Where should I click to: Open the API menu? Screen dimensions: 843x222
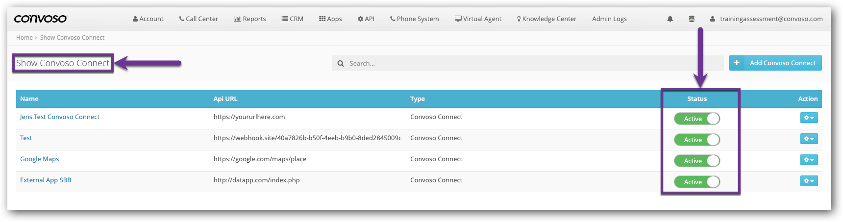click(366, 19)
